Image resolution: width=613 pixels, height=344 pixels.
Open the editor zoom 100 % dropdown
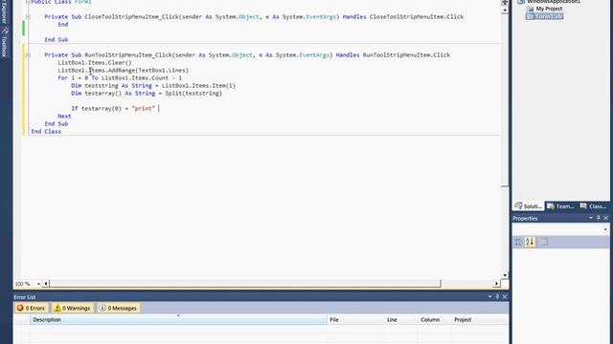click(38, 284)
